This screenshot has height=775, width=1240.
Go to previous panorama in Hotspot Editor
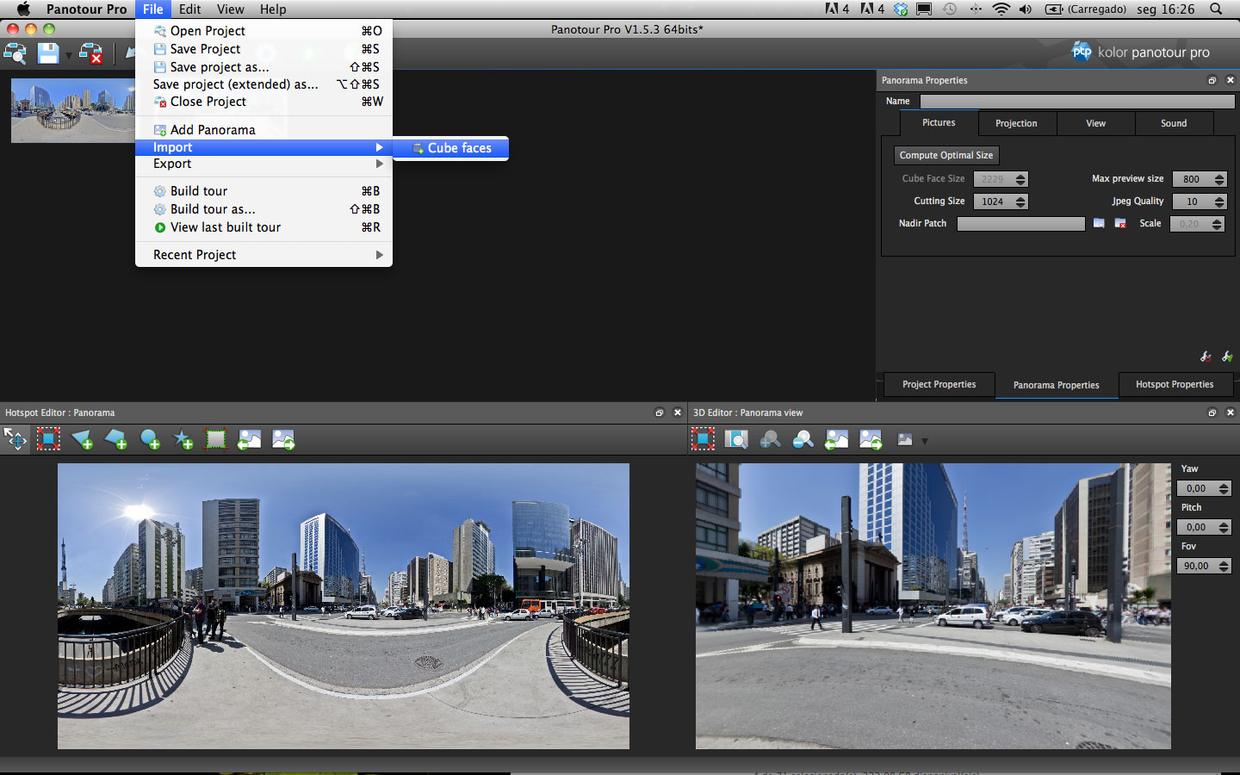[250, 439]
